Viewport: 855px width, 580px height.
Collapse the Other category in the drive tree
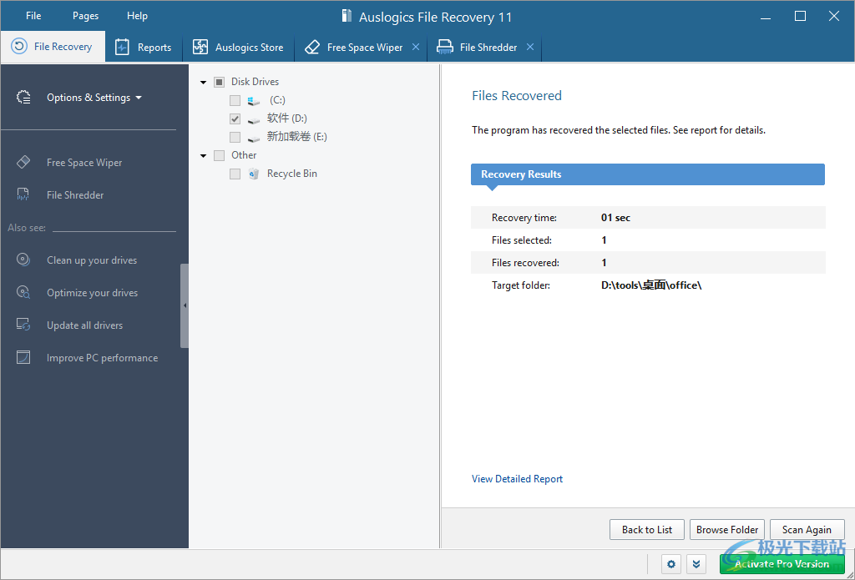tap(203, 154)
